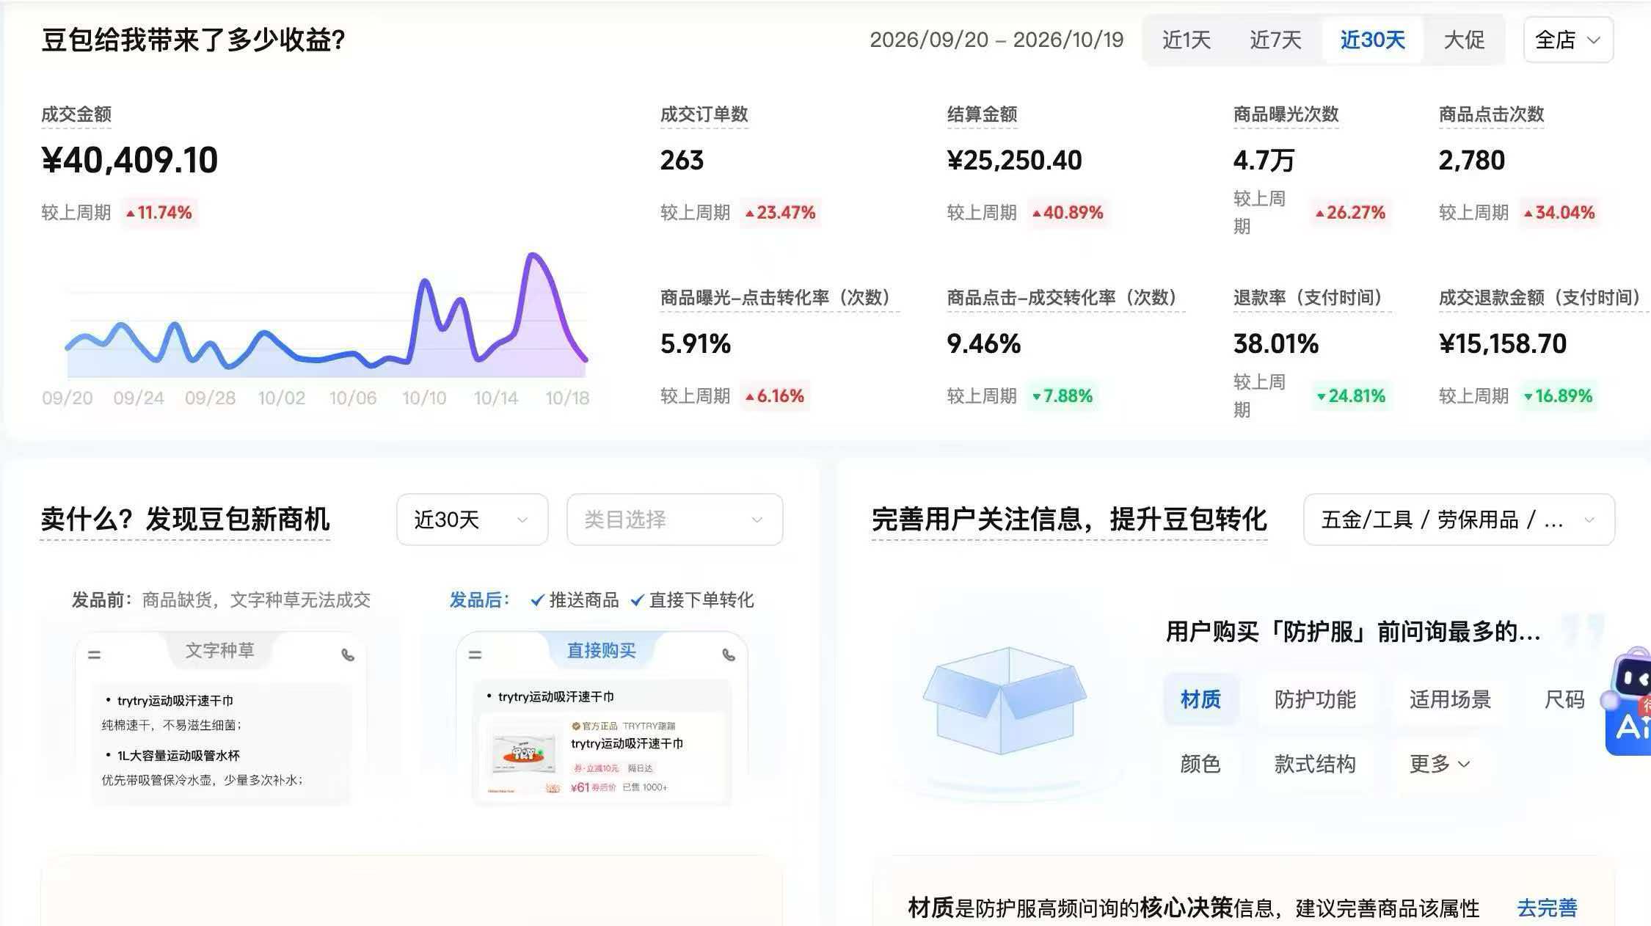Click the 成交订单数 metric label
The image size is (1651, 926).
[x=704, y=114]
